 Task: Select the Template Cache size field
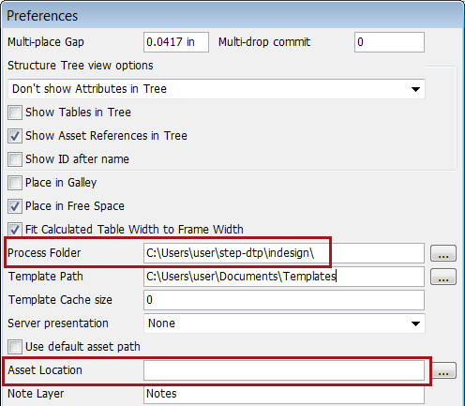[x=284, y=300]
